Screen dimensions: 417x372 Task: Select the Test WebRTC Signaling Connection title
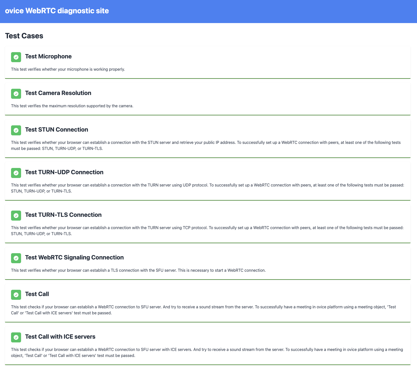[75, 257]
